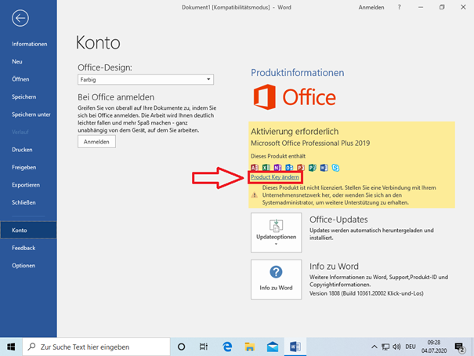Open File Explorer from the taskbar
474x356 pixels.
(x=250, y=346)
